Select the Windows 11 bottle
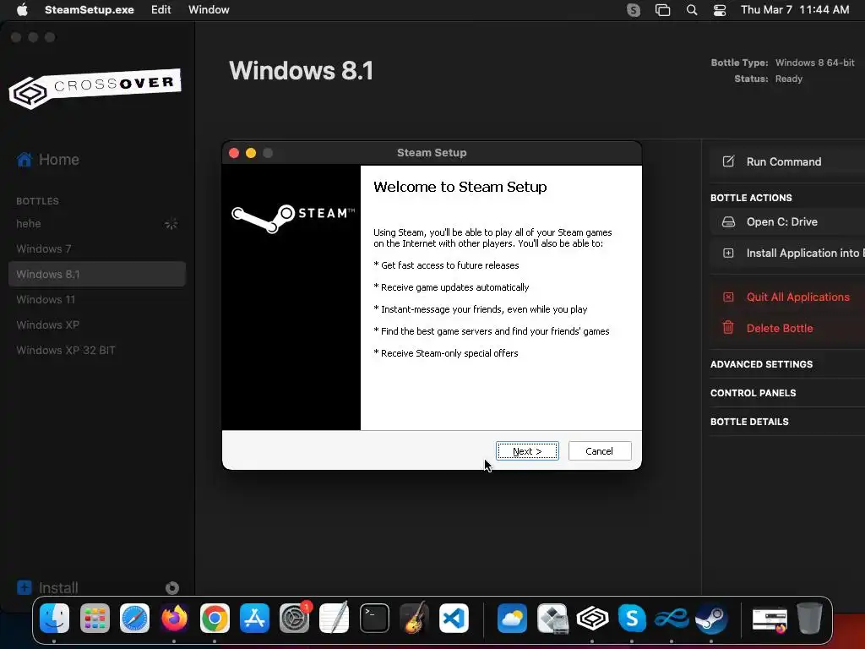Viewport: 865px width, 649px height. [x=97, y=300]
